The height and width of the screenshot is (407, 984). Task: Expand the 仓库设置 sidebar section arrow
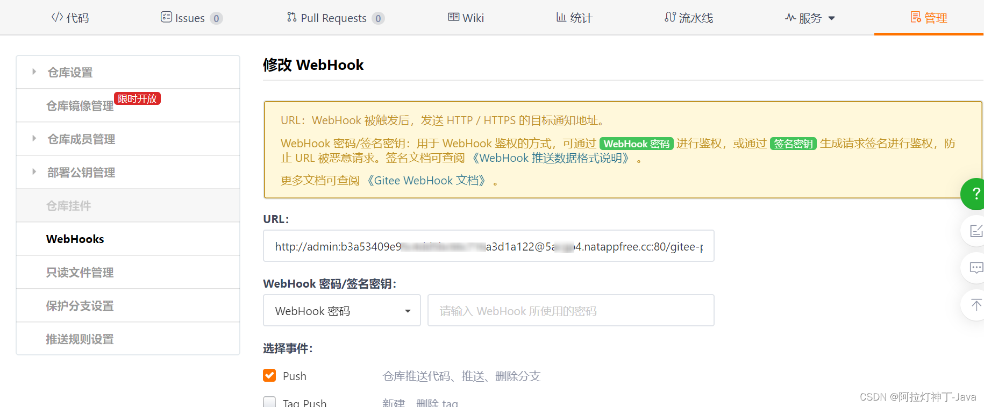pos(34,72)
